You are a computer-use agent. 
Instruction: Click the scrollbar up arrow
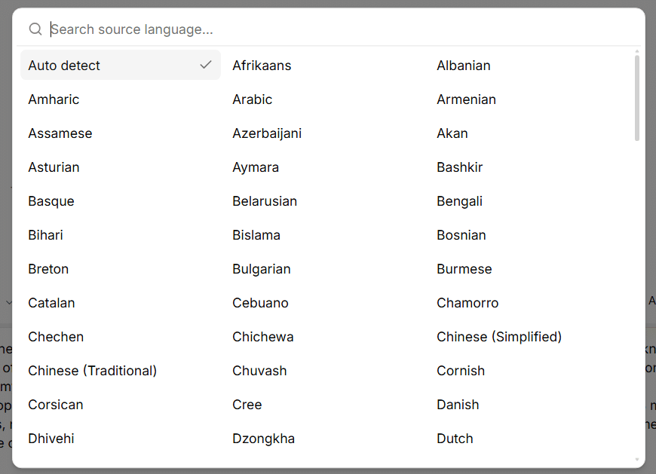[636, 51]
